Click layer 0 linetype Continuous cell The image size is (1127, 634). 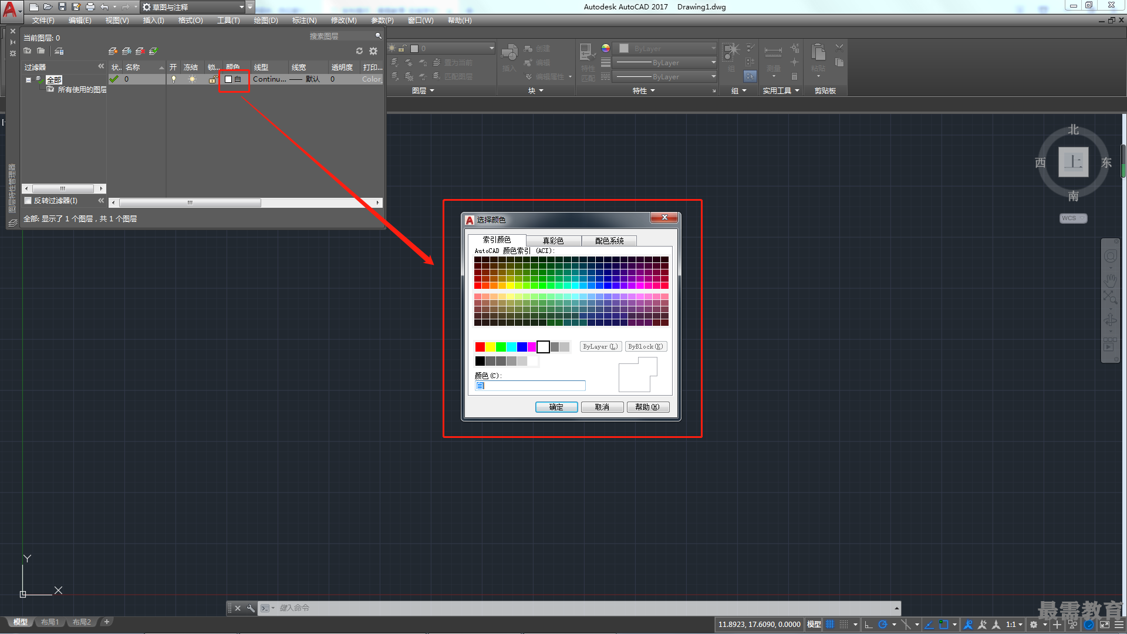click(x=269, y=79)
